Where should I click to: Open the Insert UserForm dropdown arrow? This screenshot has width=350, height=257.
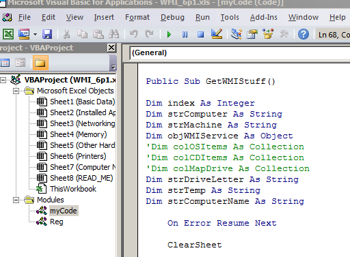pyautogui.click(x=35, y=35)
